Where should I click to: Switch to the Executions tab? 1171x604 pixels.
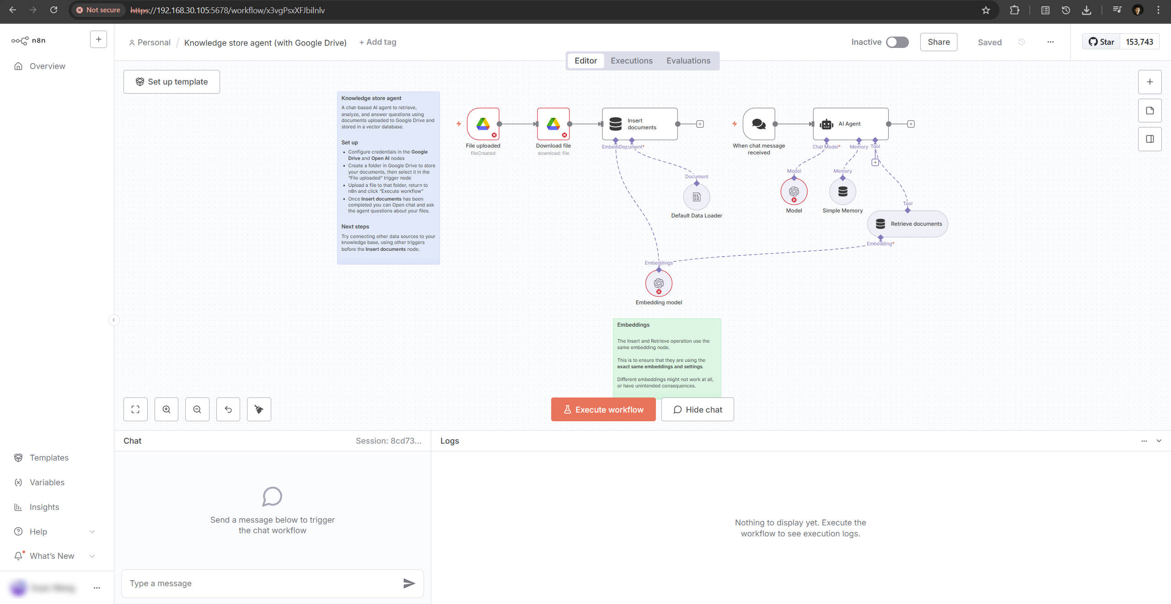click(x=631, y=61)
